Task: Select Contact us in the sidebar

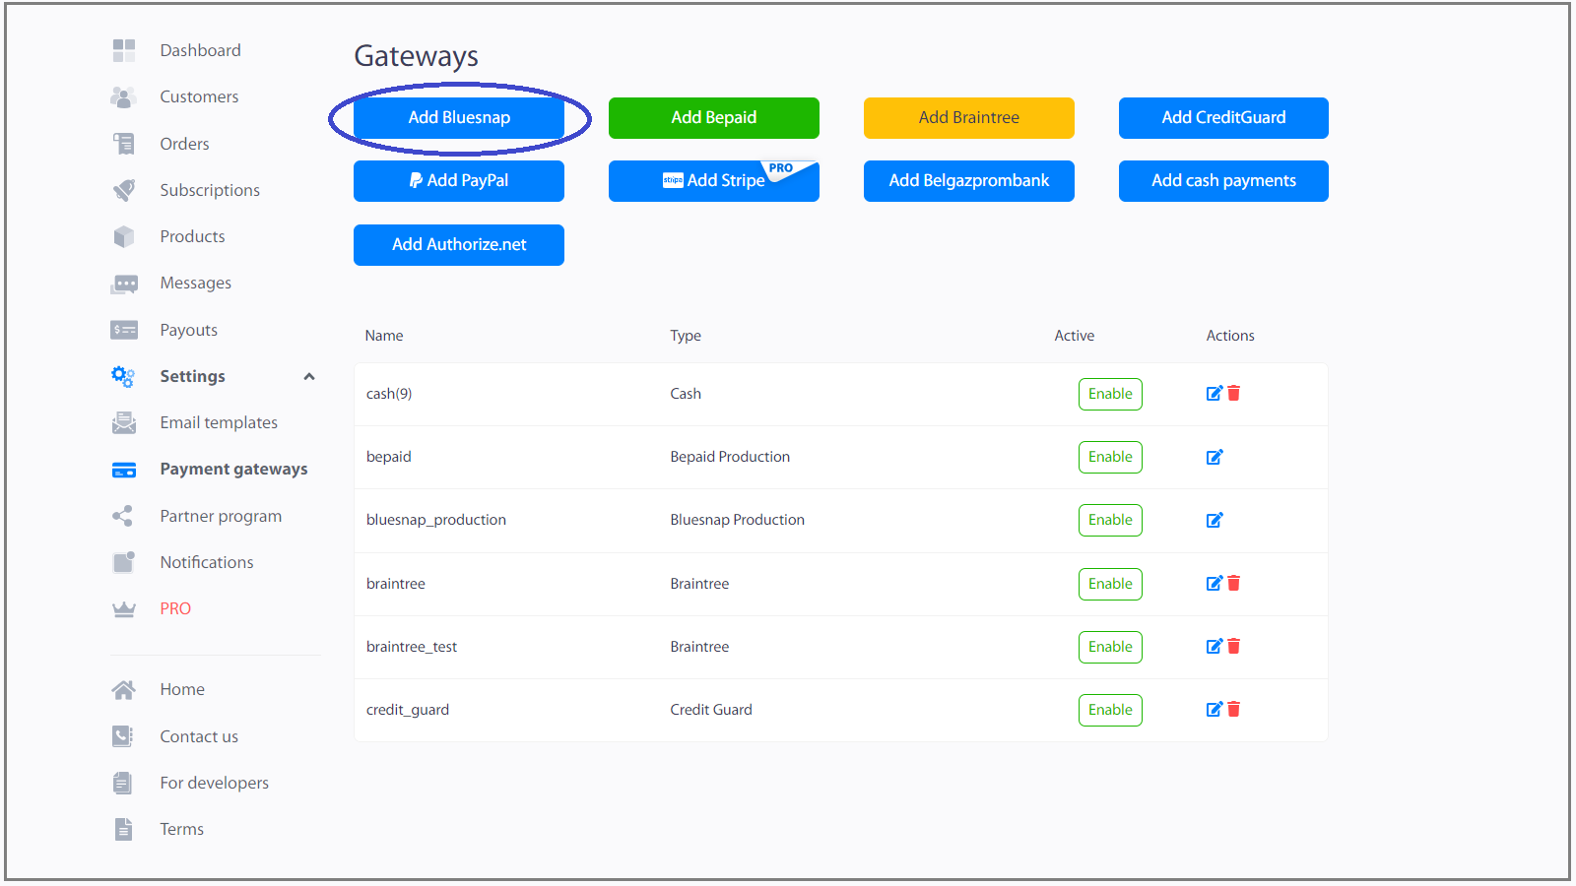Action: [x=198, y=736]
